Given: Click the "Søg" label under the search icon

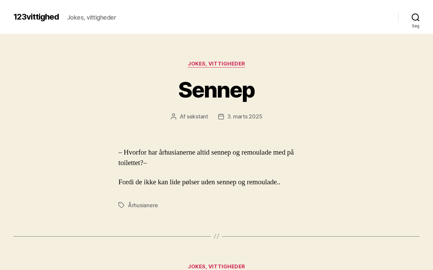Looking at the screenshot, I should (415, 26).
